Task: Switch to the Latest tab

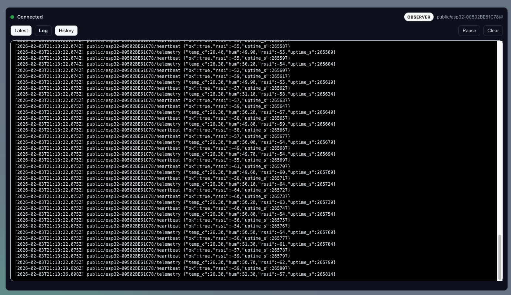Action: pyautogui.click(x=21, y=31)
